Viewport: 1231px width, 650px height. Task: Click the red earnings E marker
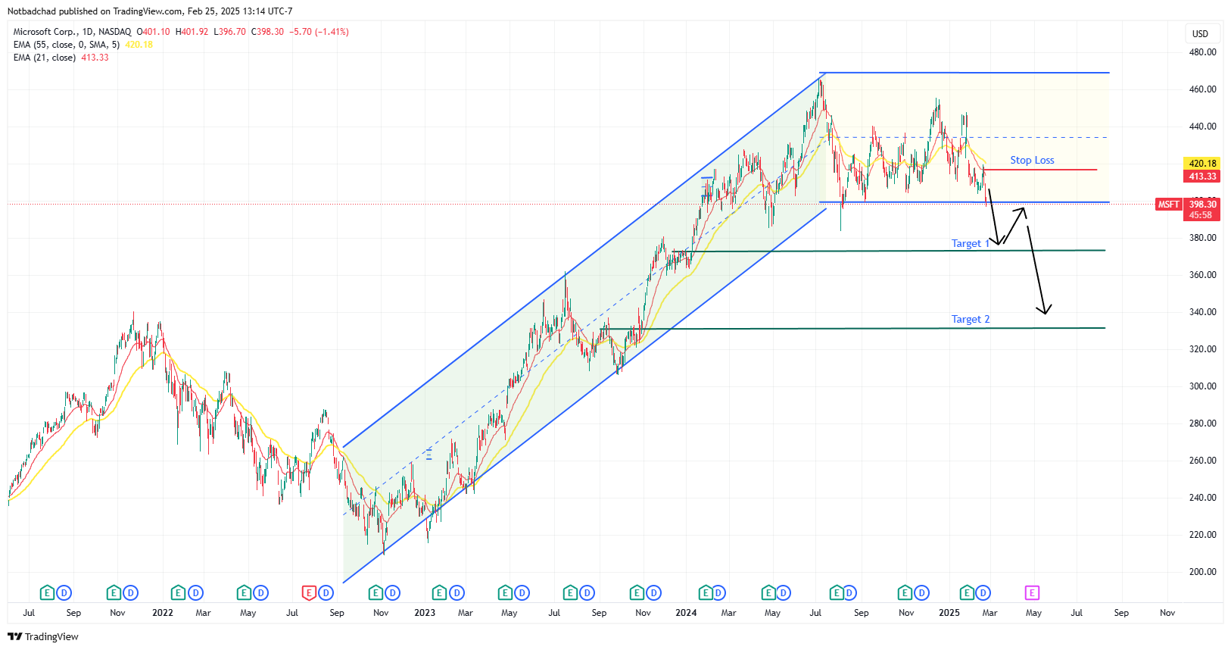pyautogui.click(x=309, y=592)
